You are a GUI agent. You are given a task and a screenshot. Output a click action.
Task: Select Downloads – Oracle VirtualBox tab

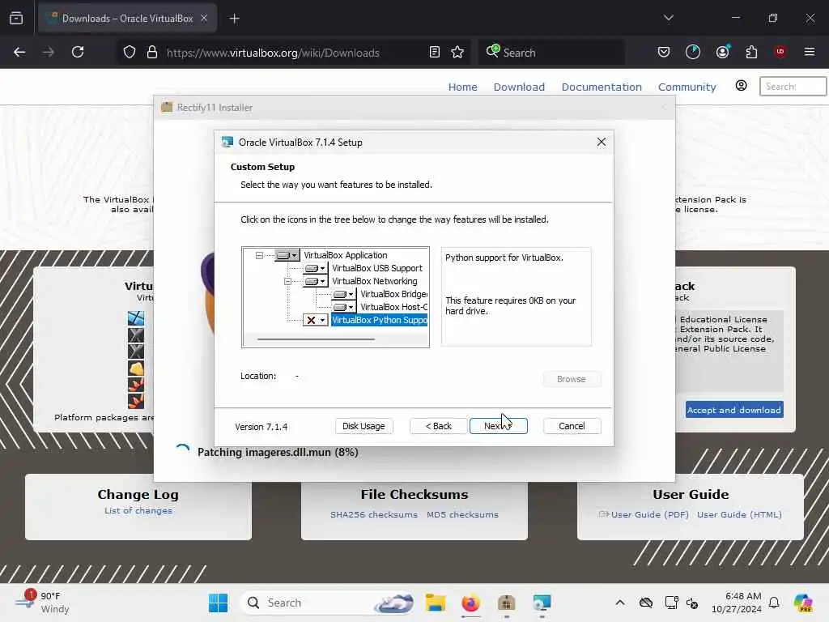click(x=127, y=19)
